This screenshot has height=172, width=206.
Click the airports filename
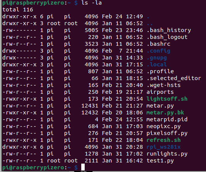[x=160, y=92]
